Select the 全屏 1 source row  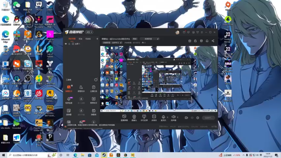[81, 44]
